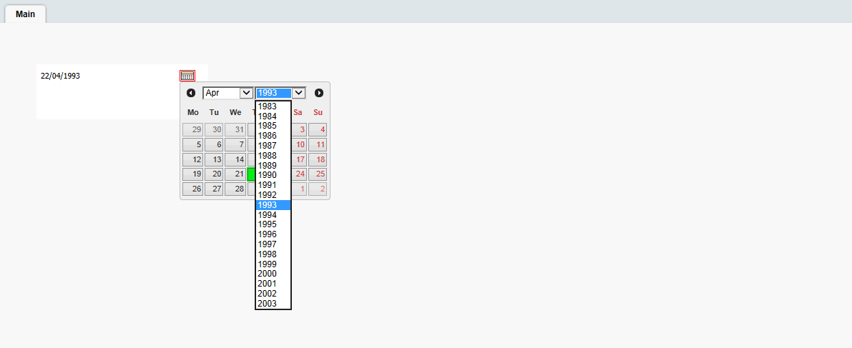Image resolution: width=852 pixels, height=348 pixels.
Task: Click the Tu weekday header
Action: [x=214, y=112]
